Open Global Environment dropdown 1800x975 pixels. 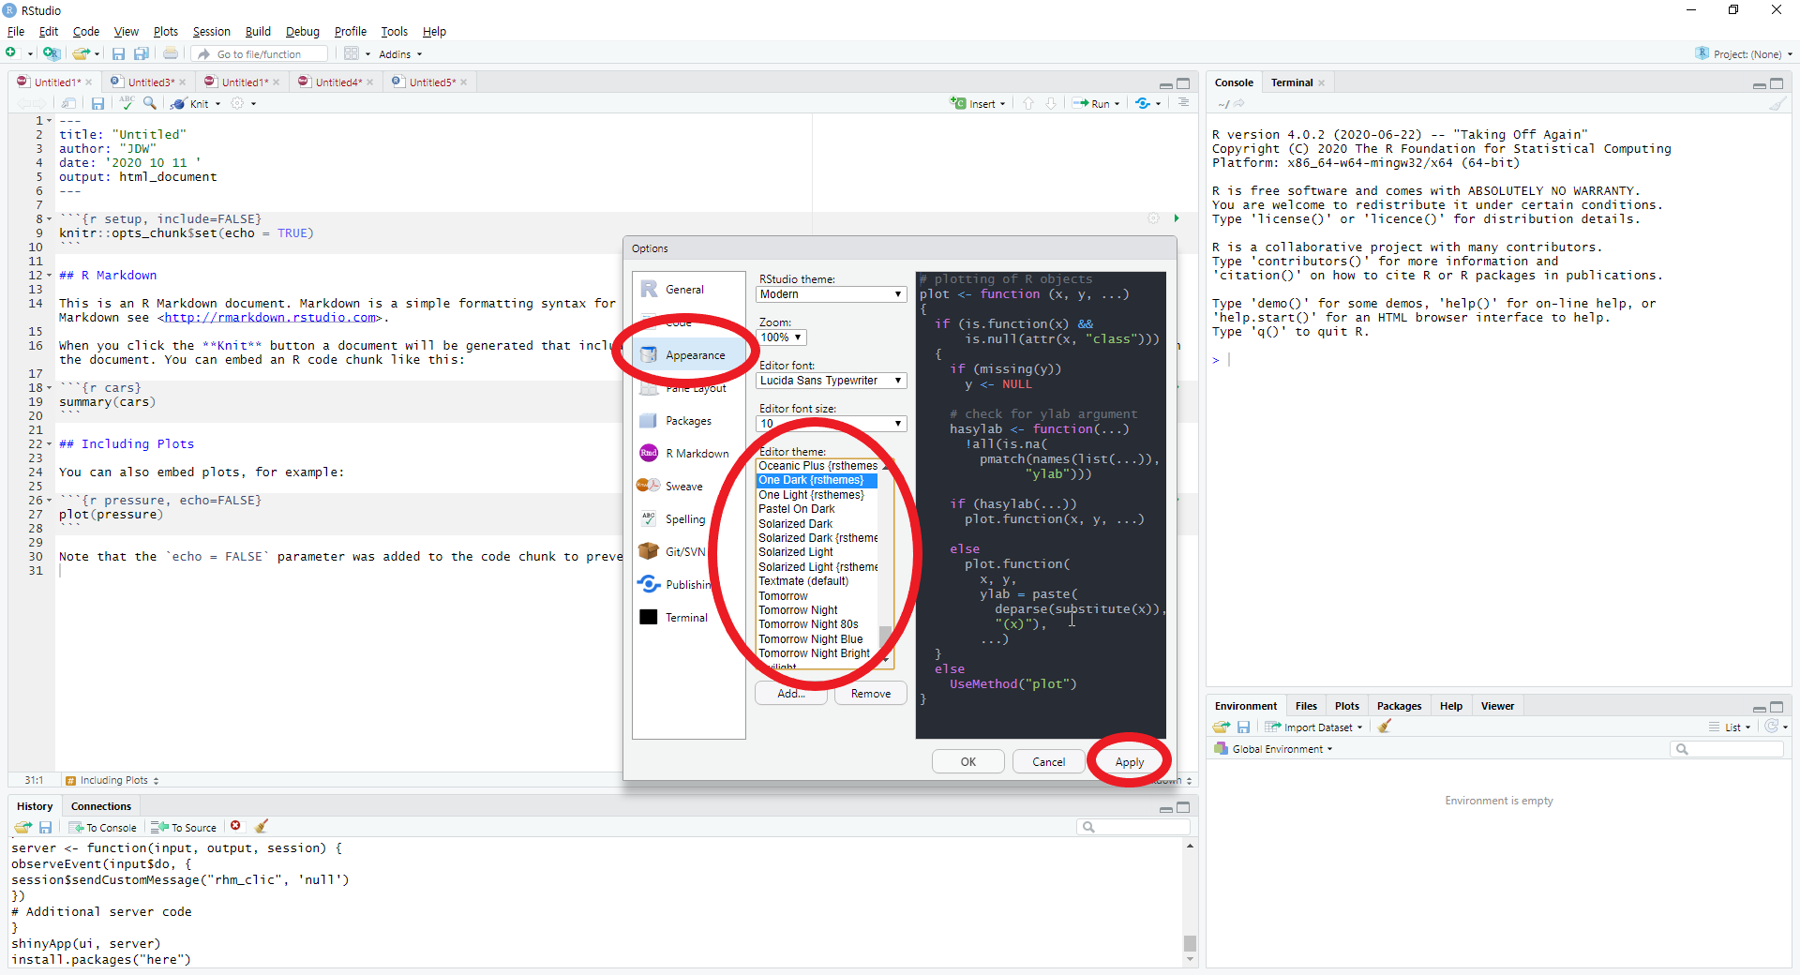pos(1273,749)
